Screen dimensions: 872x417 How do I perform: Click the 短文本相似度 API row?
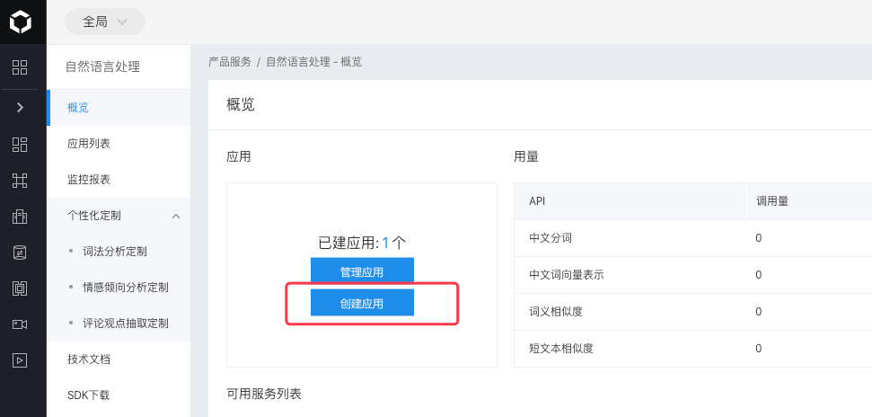[x=693, y=349]
